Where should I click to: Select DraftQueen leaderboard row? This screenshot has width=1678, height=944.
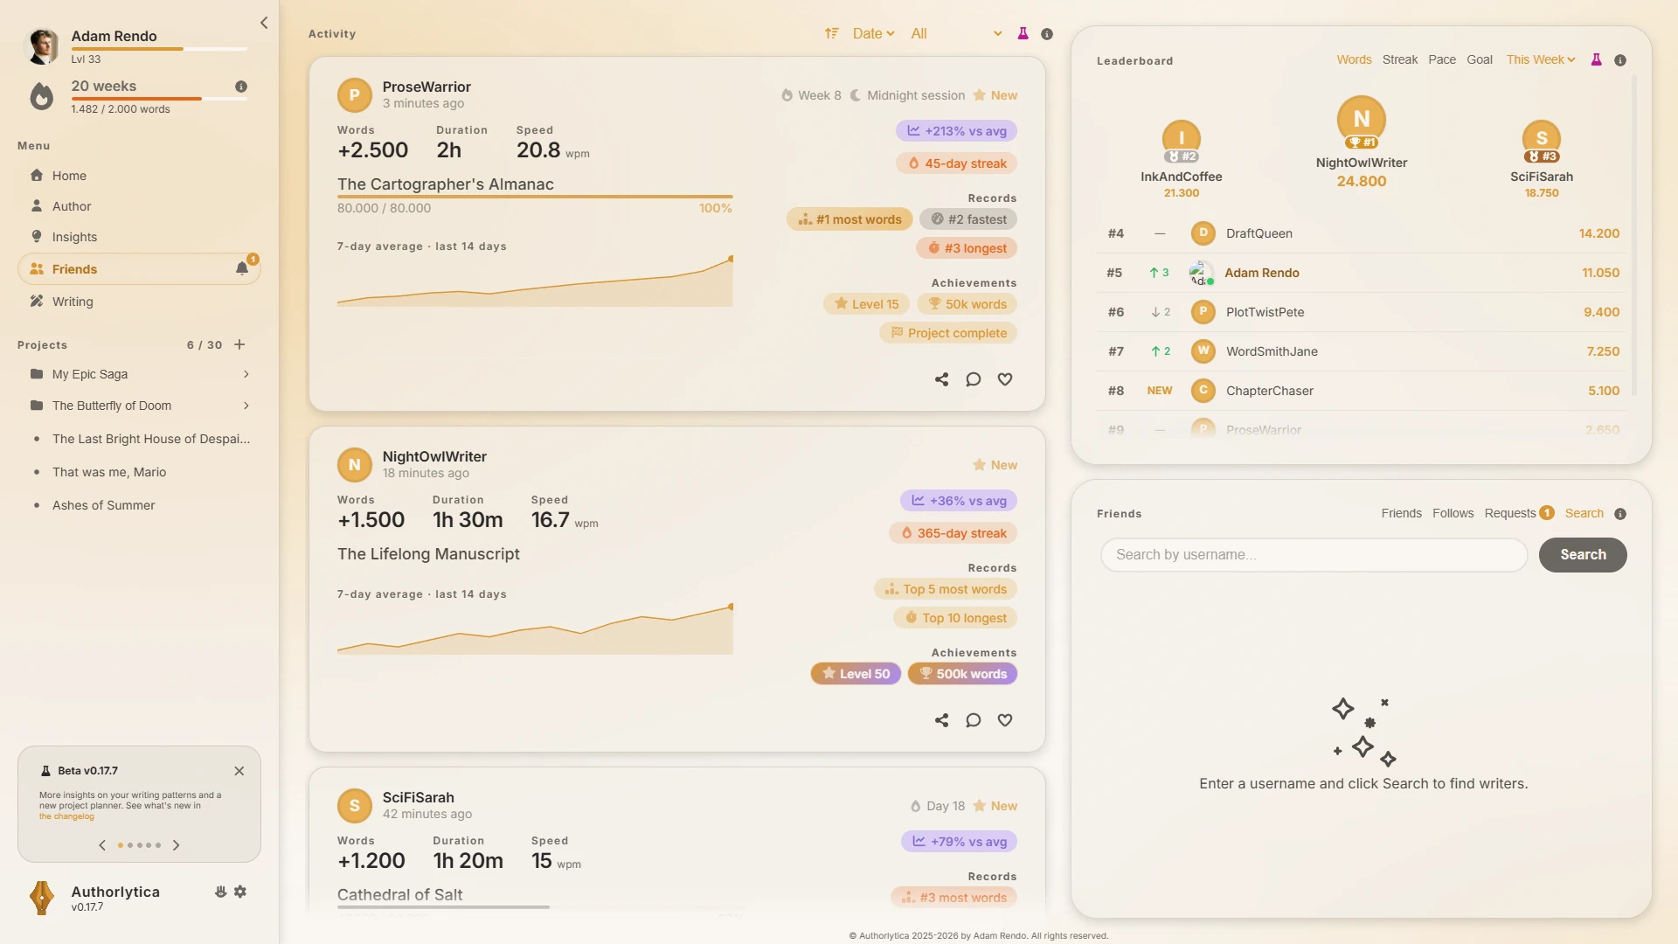[x=1362, y=233]
